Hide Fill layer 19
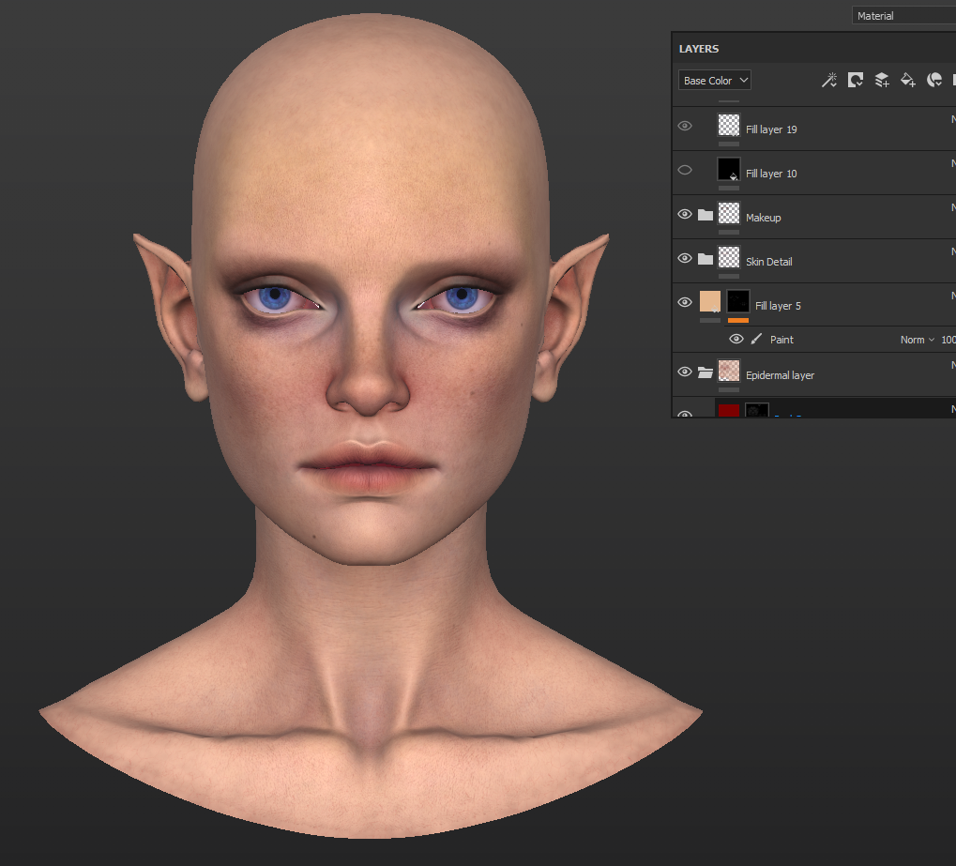Image resolution: width=956 pixels, height=866 pixels. [x=685, y=126]
